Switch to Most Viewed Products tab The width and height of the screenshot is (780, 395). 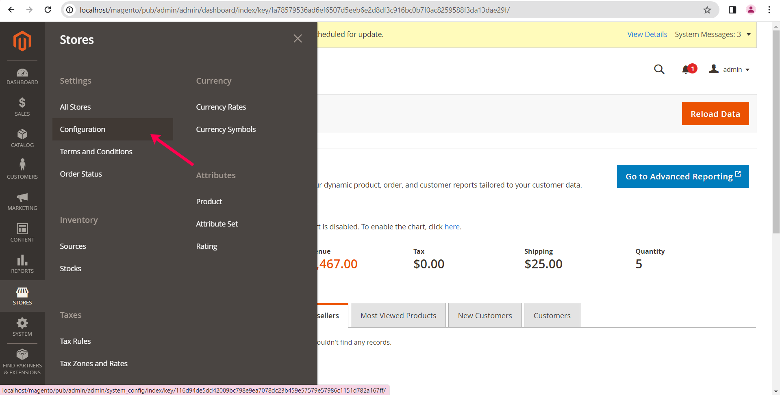398,315
